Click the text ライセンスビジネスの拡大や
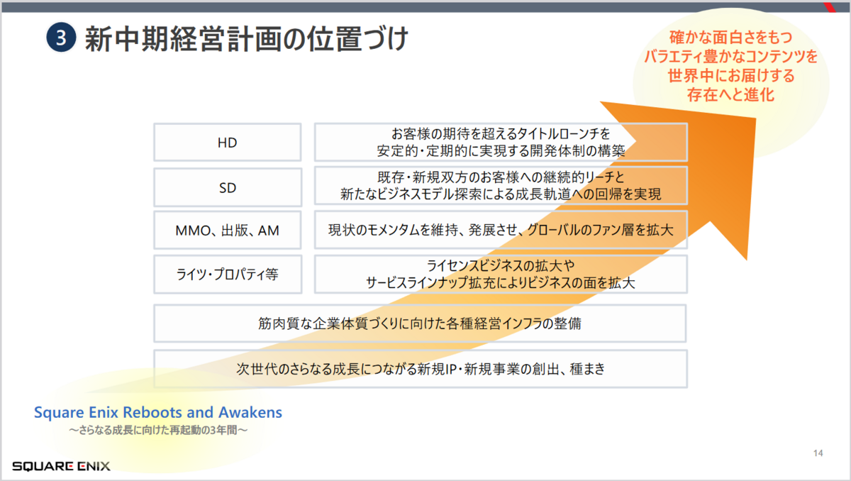This screenshot has width=851, height=481. point(501,265)
